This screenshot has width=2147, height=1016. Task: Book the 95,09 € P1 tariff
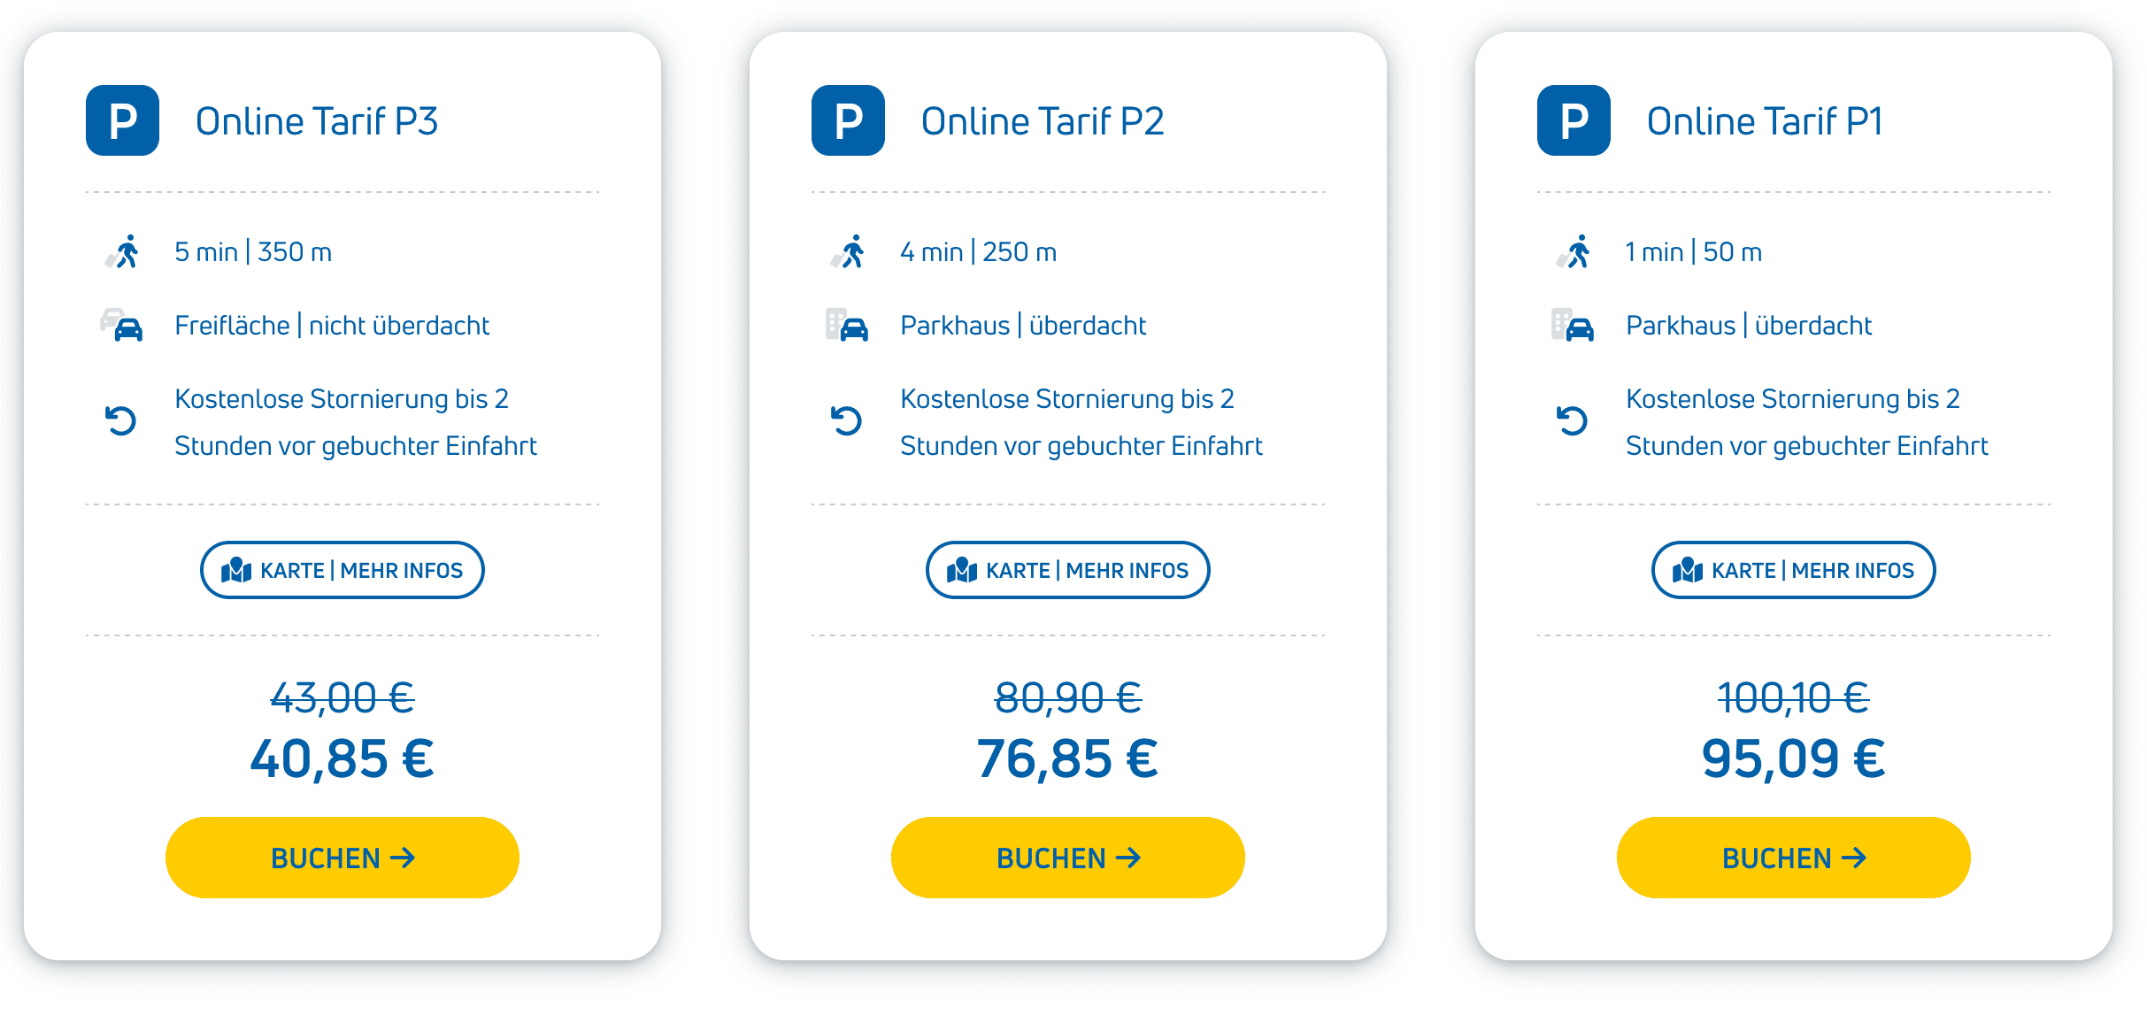(x=1794, y=858)
